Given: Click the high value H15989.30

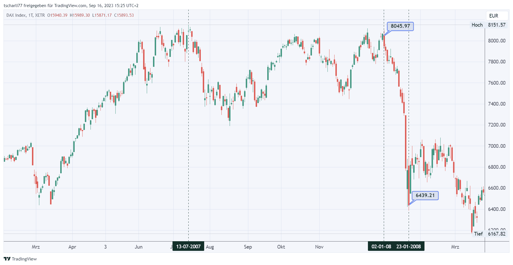Looking at the screenshot, I should 80,15.
